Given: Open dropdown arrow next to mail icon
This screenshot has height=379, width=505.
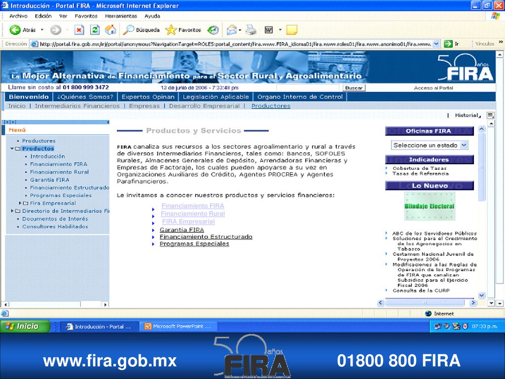Looking at the screenshot, I should (x=240, y=30).
